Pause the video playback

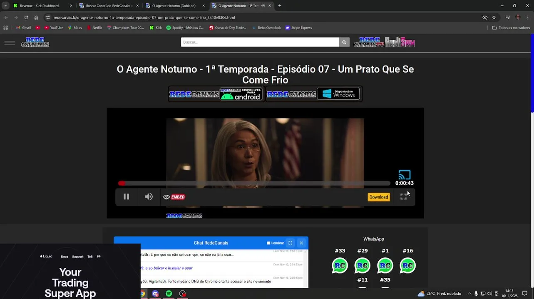tap(126, 197)
